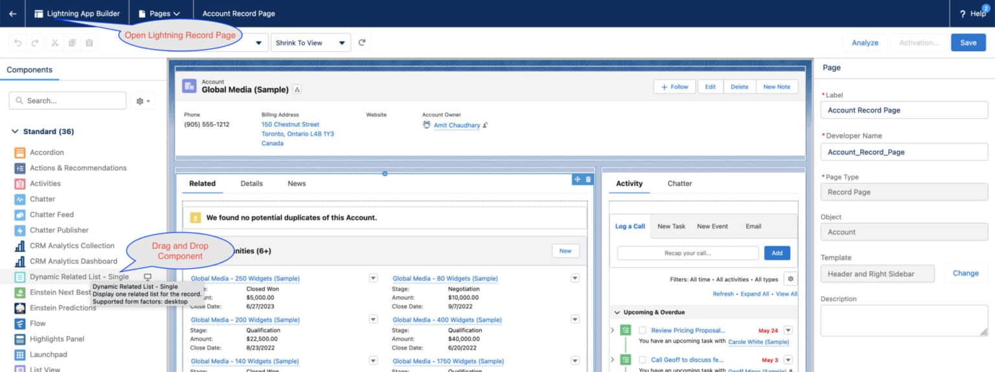Check the Review Pricing Proposal task checkbox

[x=643, y=331]
